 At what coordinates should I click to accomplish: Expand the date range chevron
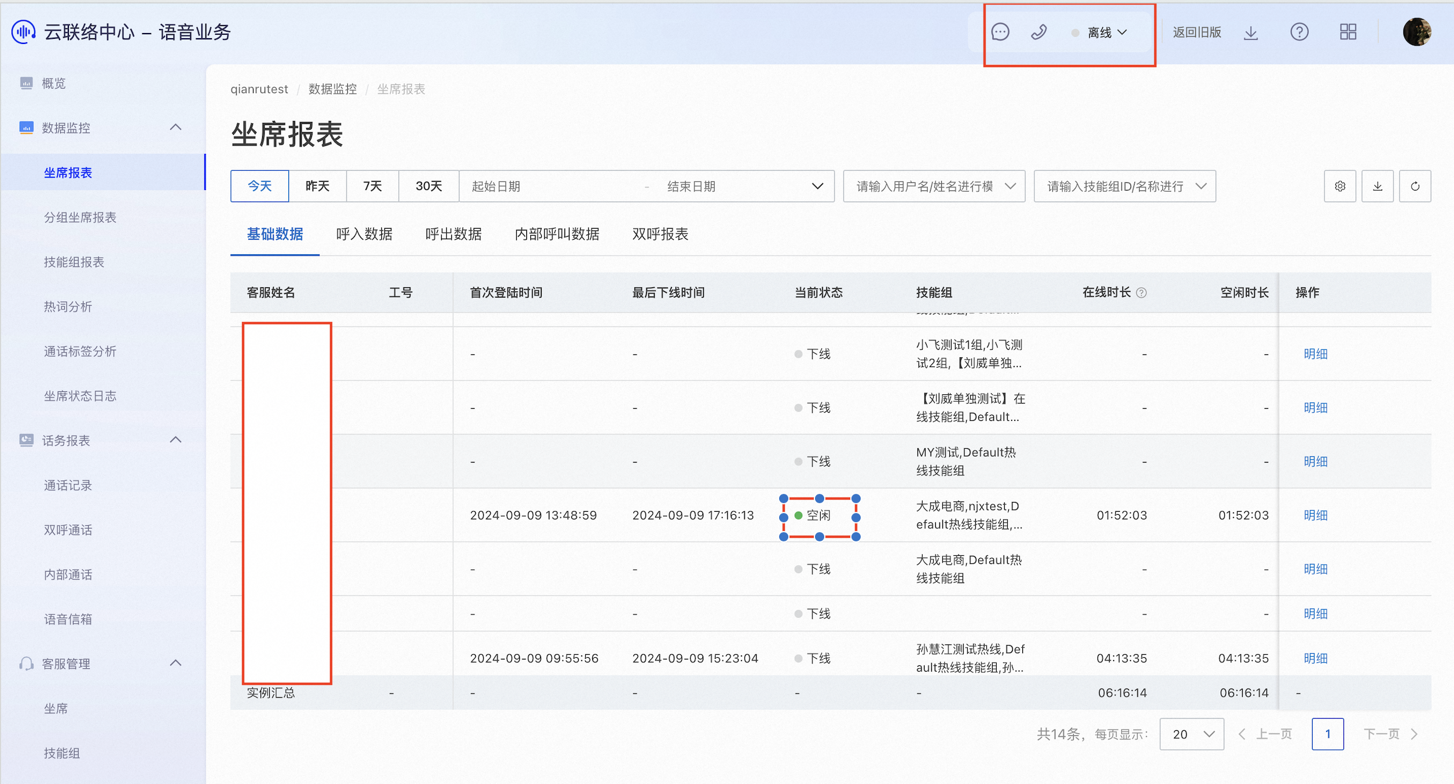click(x=817, y=186)
